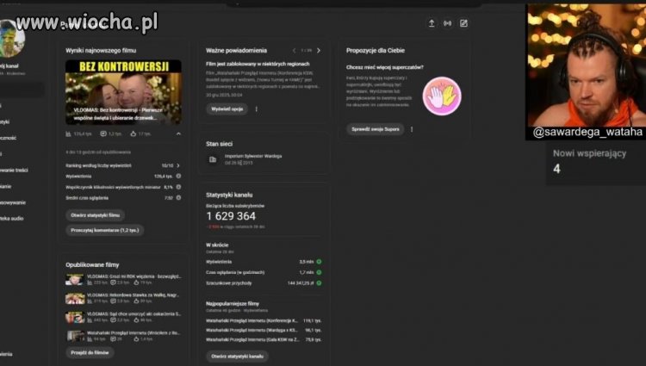
Task: Open the BEZ KONTROWERSJI video thumbnail
Action: tap(123, 92)
